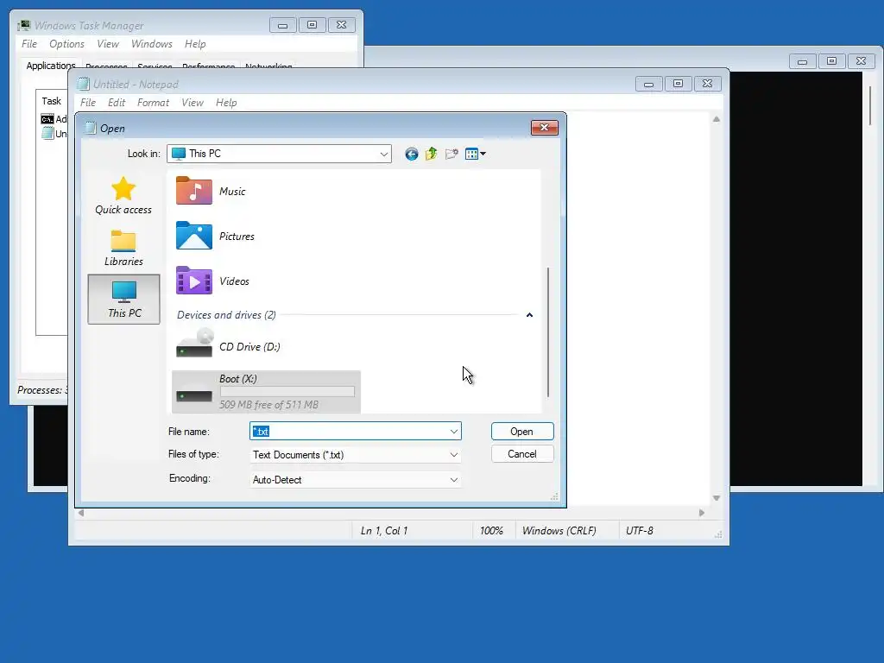Click Notepad horizontal scroll left arrow

click(81, 513)
